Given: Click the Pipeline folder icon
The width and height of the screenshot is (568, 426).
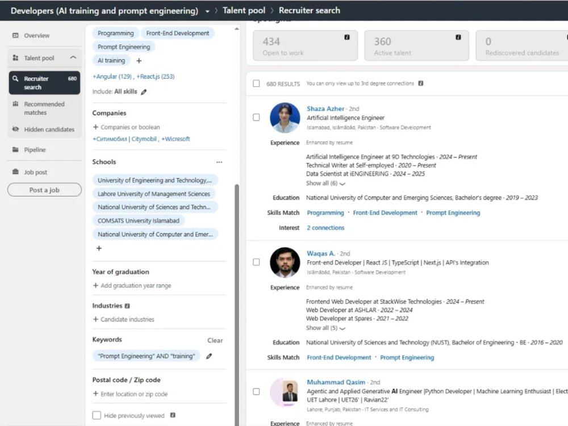Looking at the screenshot, I should click(15, 149).
